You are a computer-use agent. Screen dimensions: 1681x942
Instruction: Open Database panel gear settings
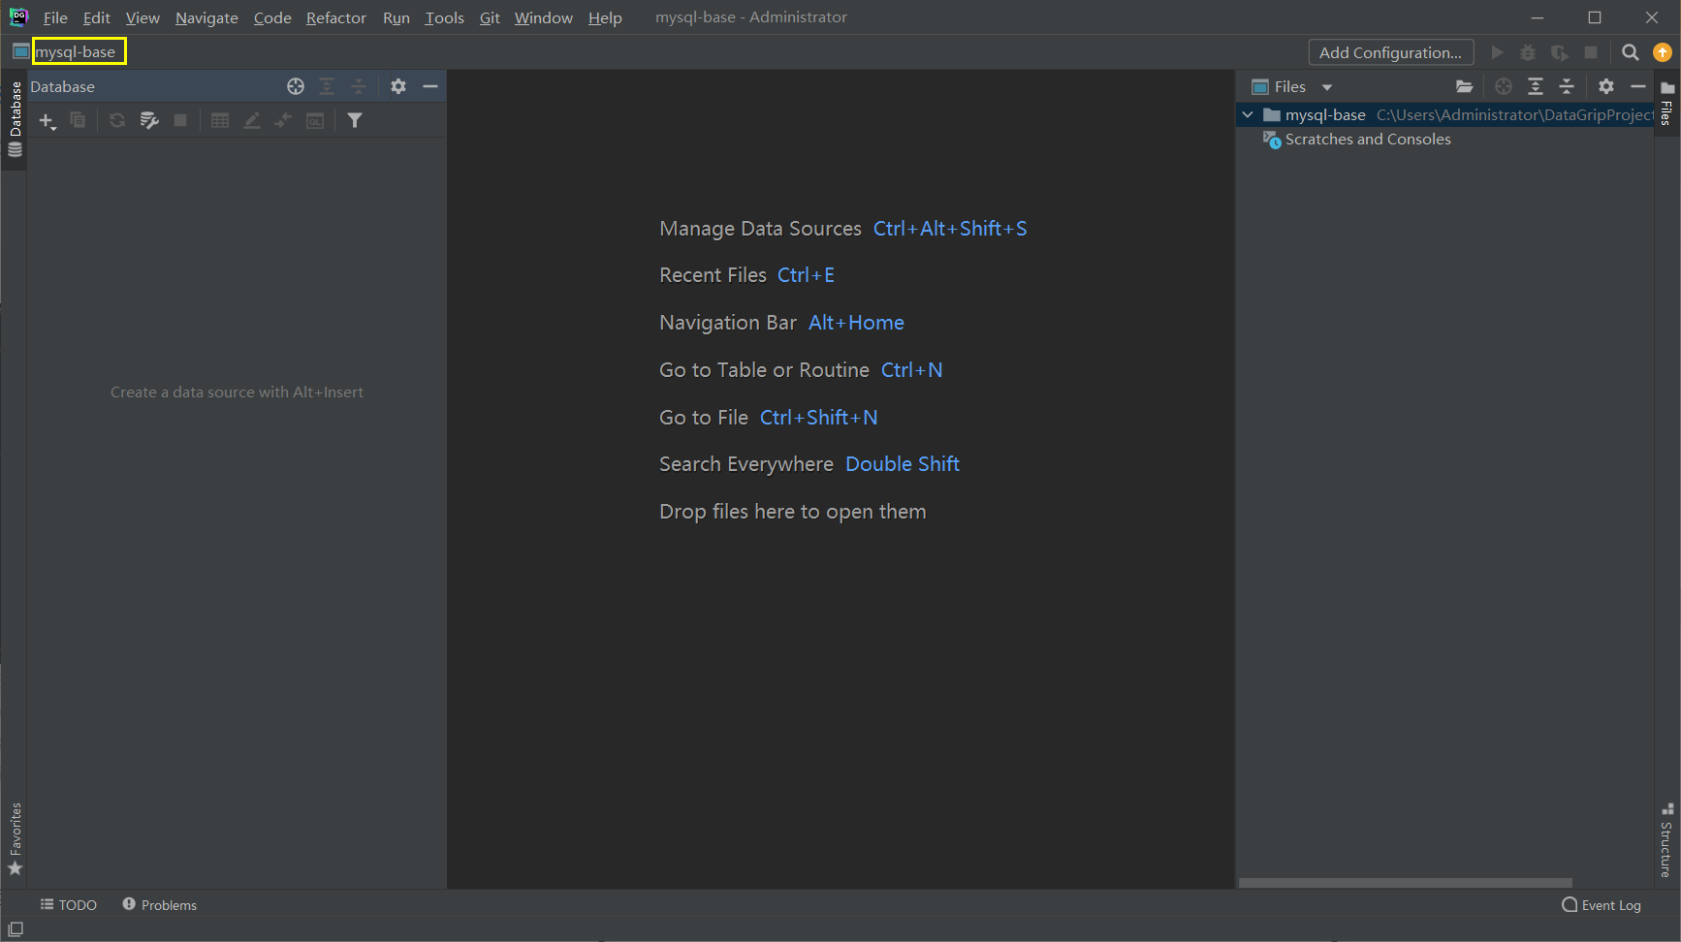coord(398,86)
